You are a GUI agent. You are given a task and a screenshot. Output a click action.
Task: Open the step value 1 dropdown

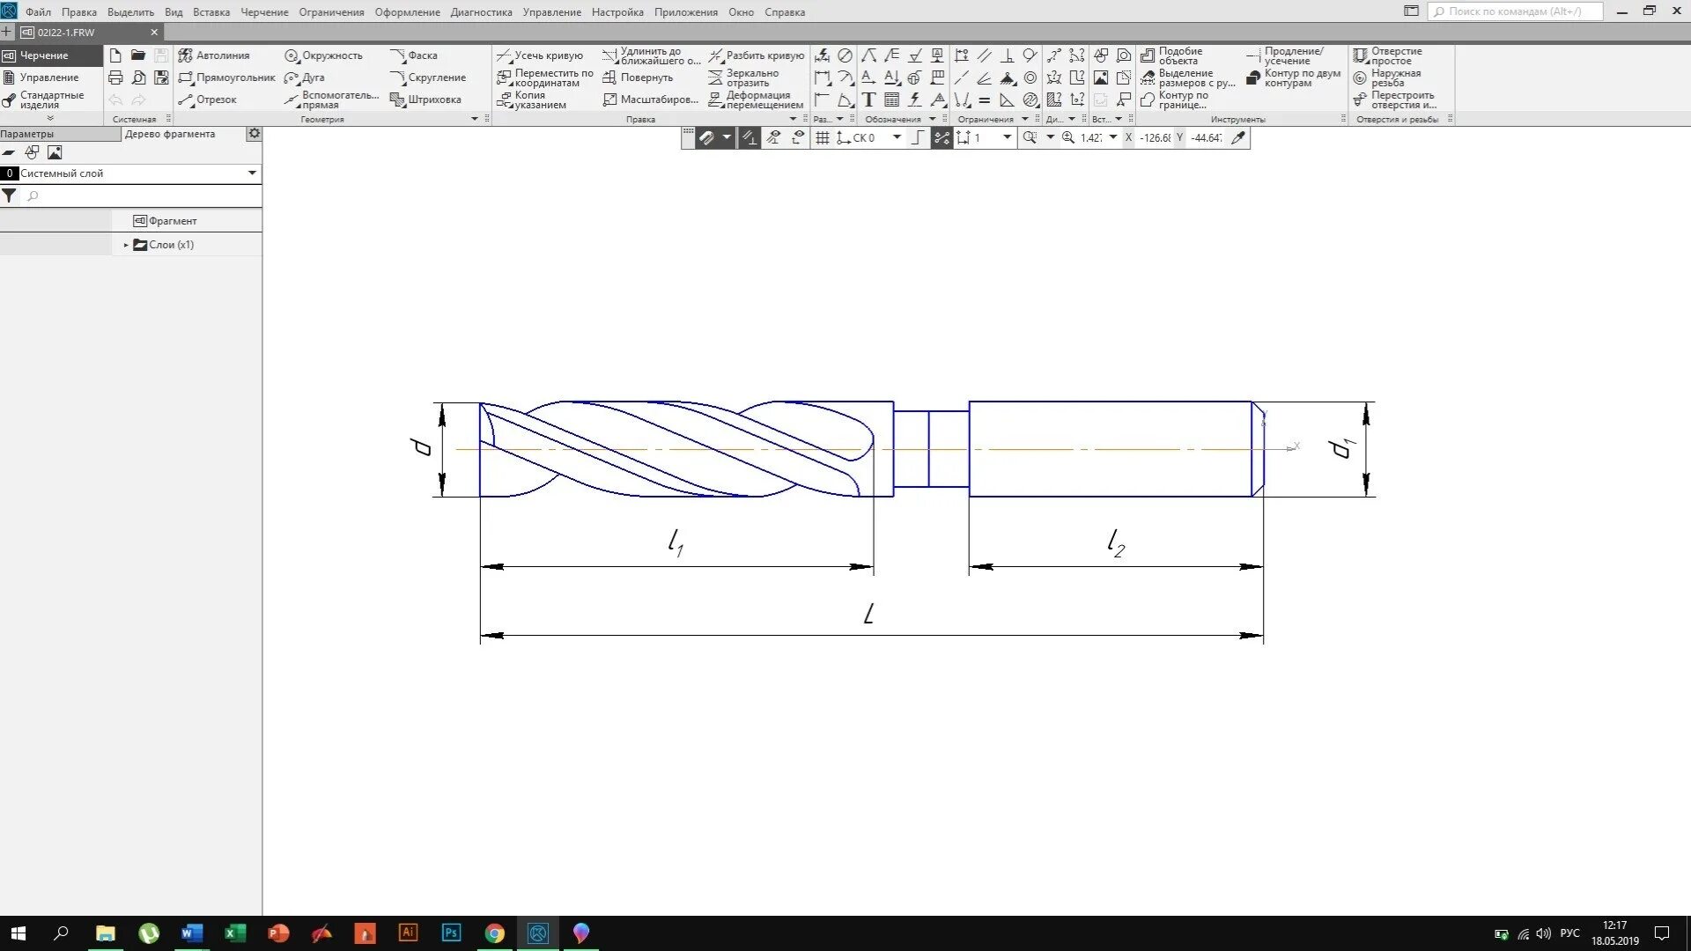1007,137
